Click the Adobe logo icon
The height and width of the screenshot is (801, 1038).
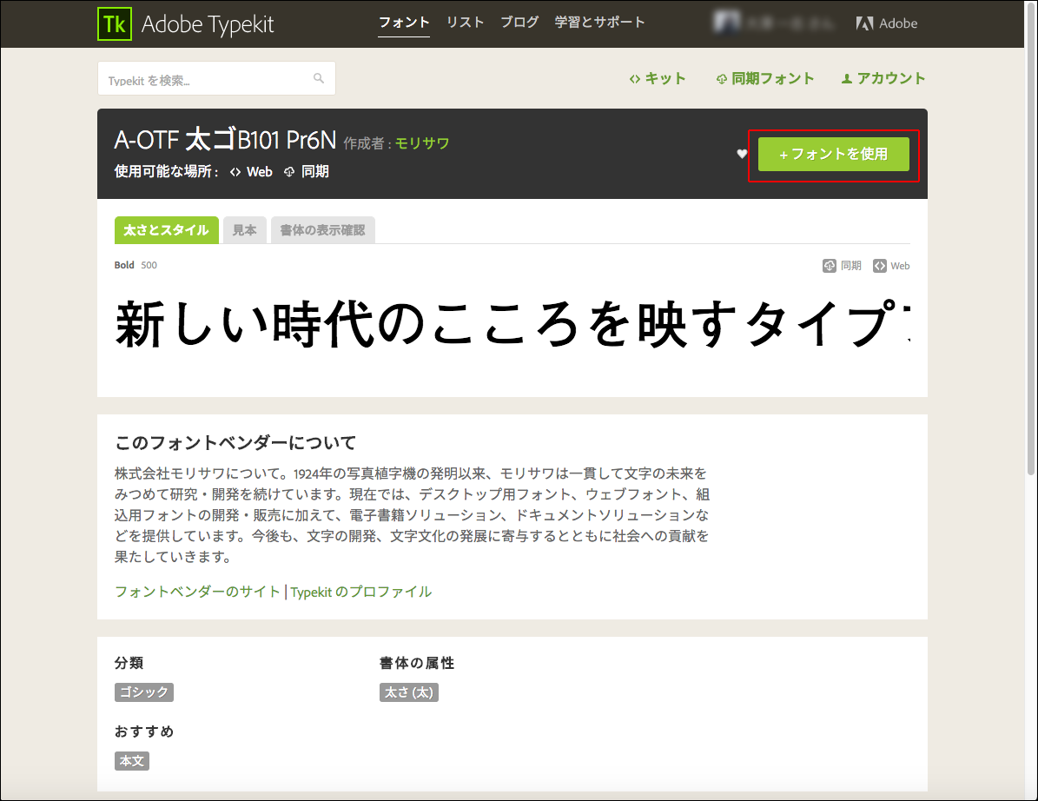click(x=864, y=23)
